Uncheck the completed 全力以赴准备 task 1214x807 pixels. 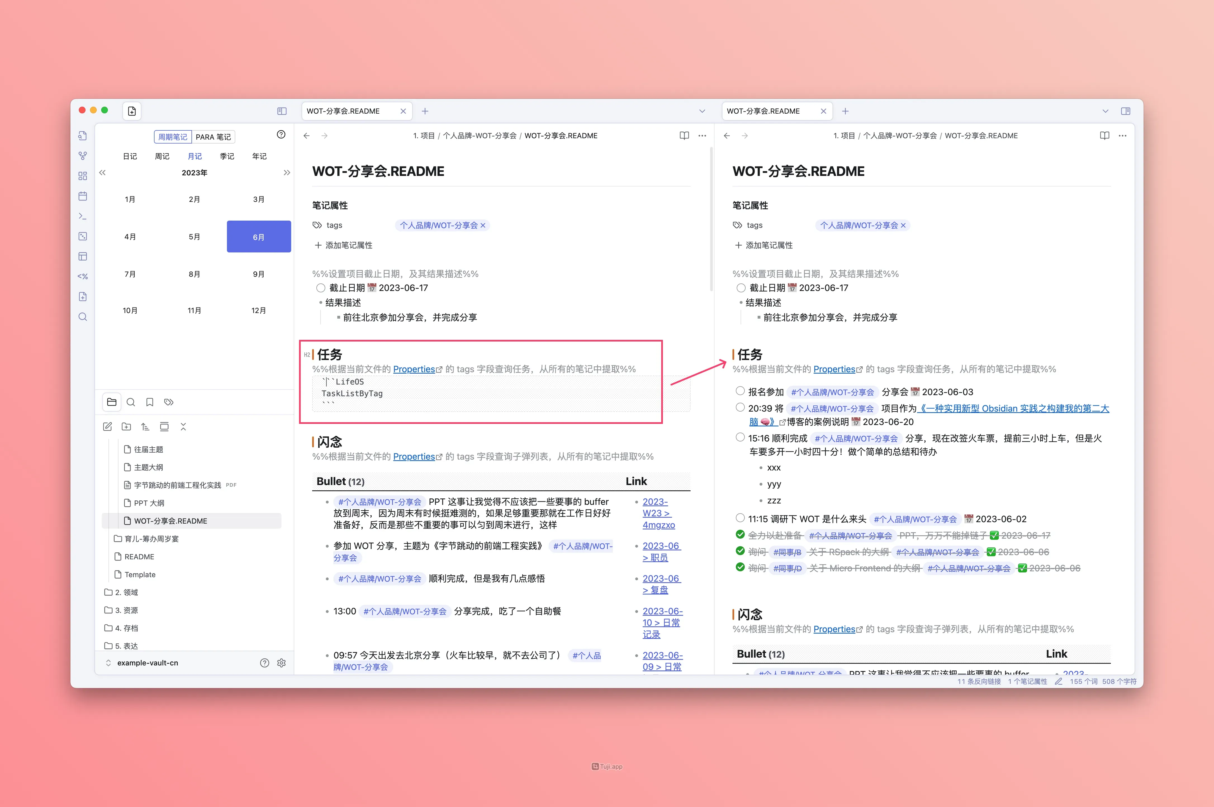tap(740, 535)
